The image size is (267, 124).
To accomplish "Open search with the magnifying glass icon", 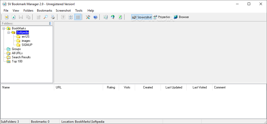I will pyautogui.click(x=46, y=17).
